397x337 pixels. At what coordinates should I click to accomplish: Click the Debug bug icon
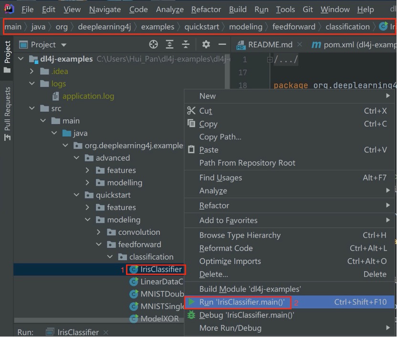(191, 315)
